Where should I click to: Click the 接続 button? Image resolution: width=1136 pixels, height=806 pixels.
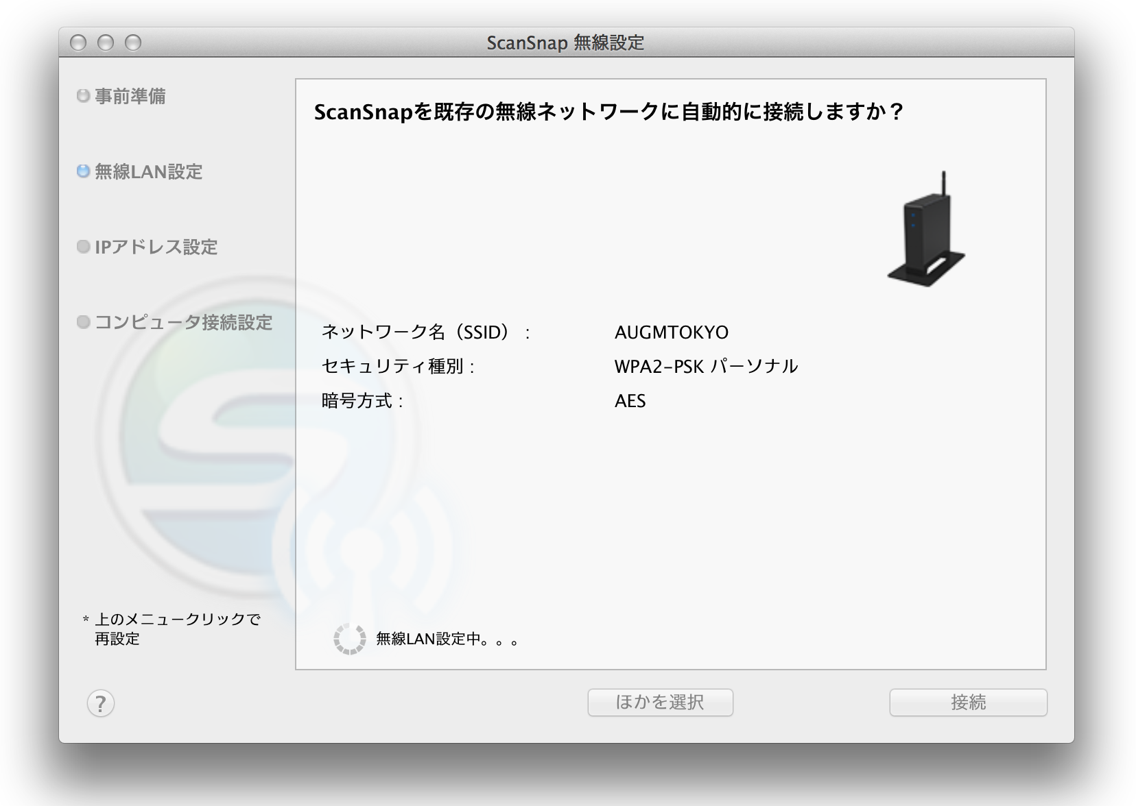(968, 703)
